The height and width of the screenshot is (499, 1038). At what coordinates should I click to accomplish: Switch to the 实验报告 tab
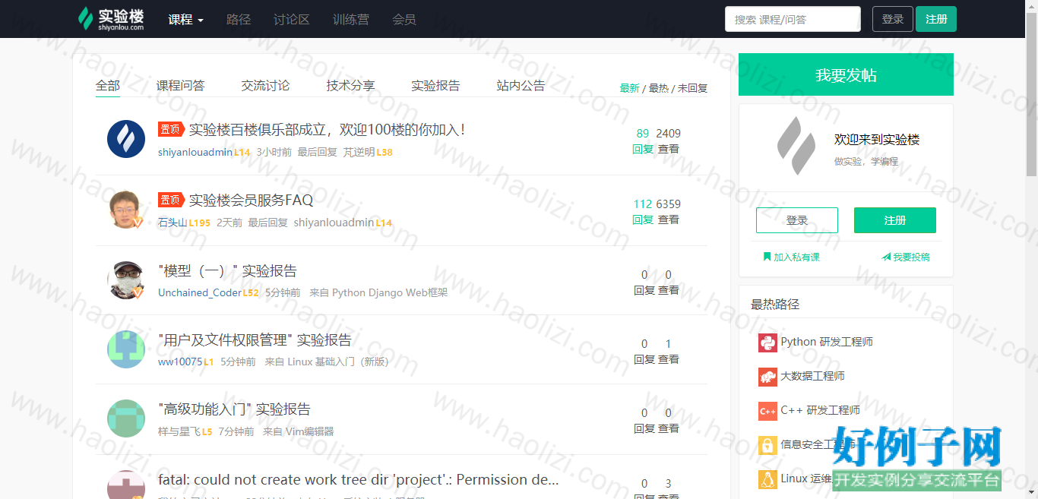point(436,86)
